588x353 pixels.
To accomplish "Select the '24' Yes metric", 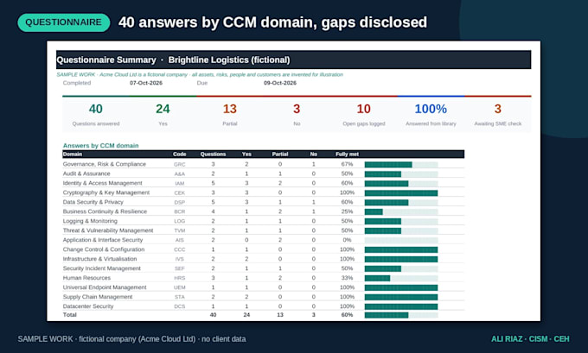I will (163, 109).
